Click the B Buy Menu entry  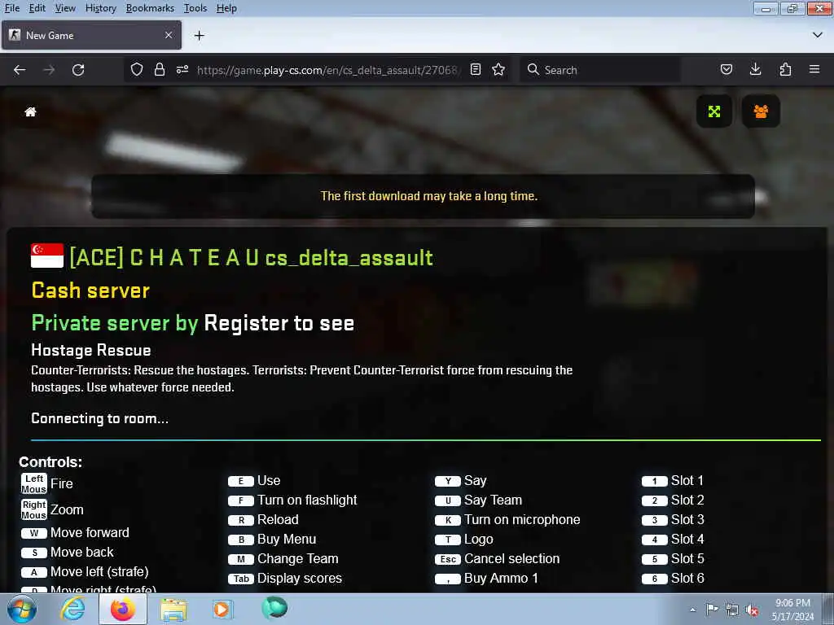(x=272, y=540)
